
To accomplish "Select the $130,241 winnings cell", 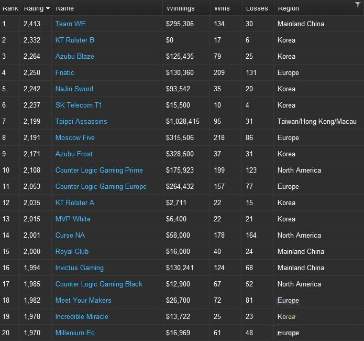I will pos(180,268).
